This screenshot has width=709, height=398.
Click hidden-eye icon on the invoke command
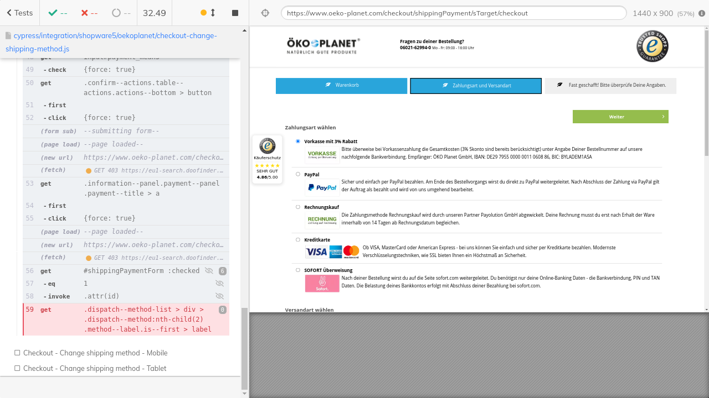(x=220, y=296)
